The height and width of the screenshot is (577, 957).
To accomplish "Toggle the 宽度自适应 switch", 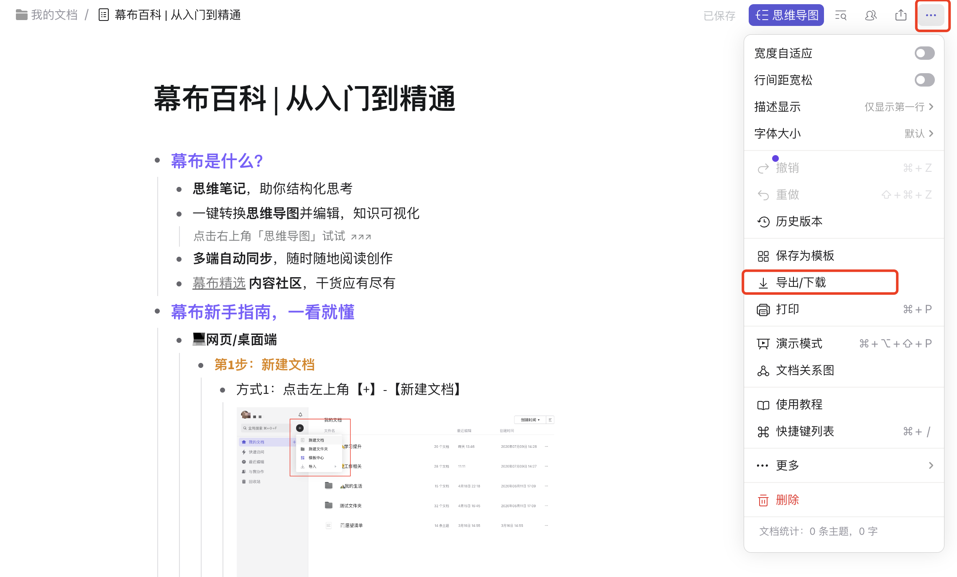I will [x=924, y=53].
